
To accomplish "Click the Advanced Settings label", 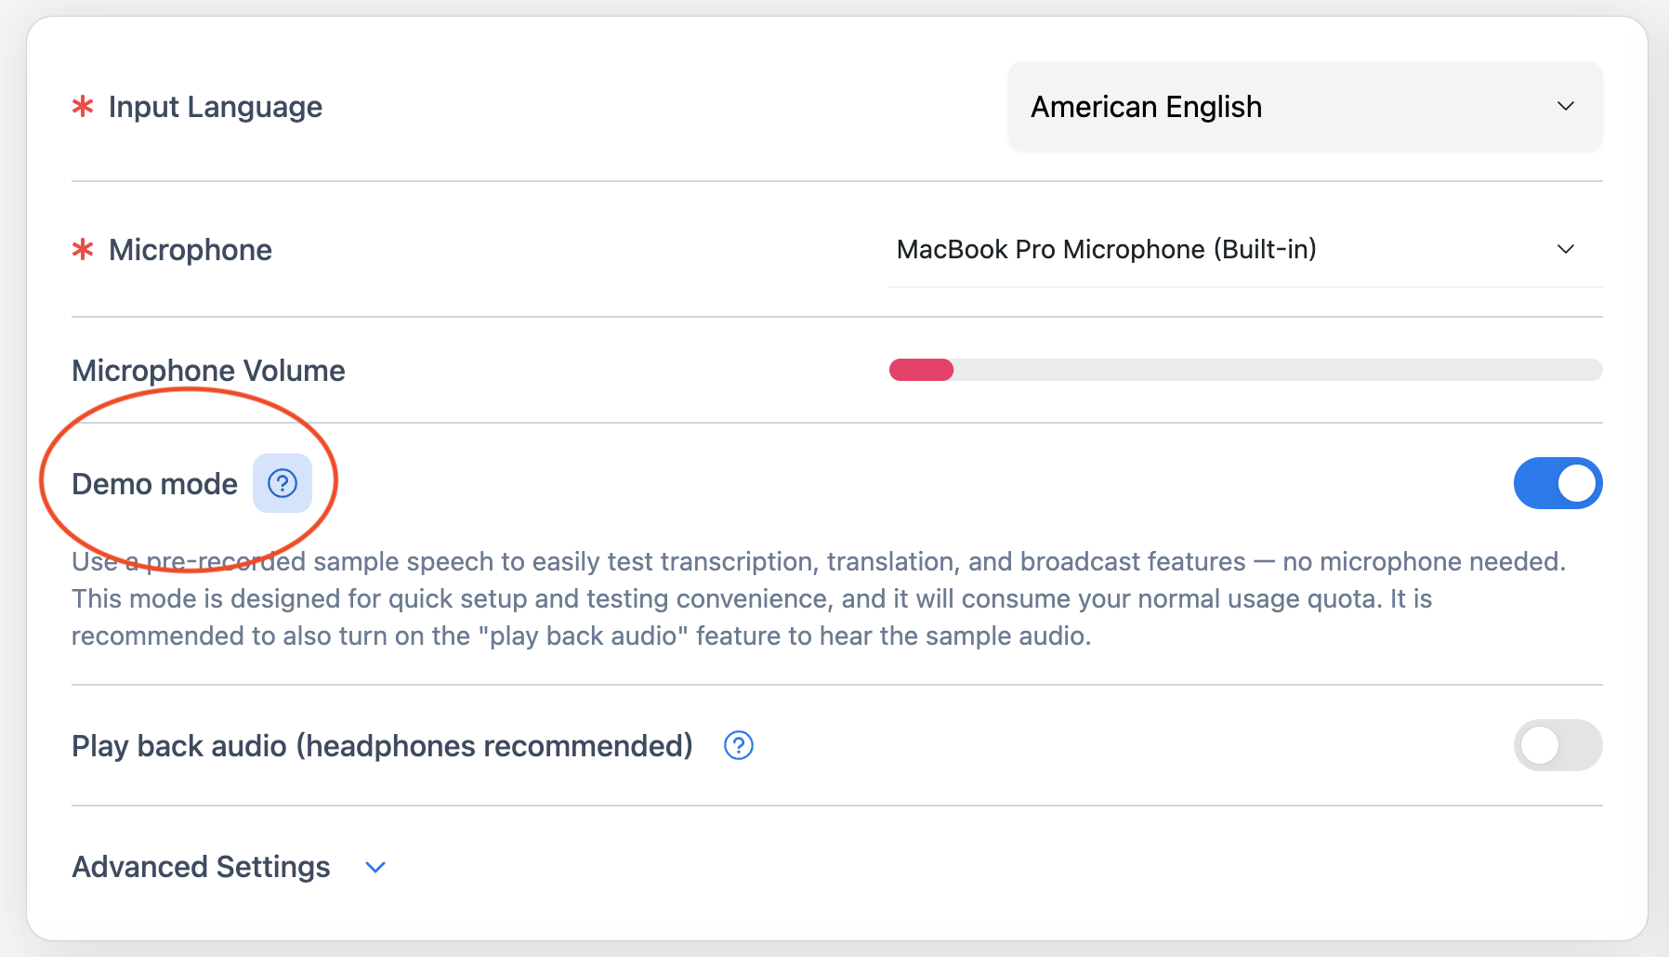I will click(x=201, y=867).
